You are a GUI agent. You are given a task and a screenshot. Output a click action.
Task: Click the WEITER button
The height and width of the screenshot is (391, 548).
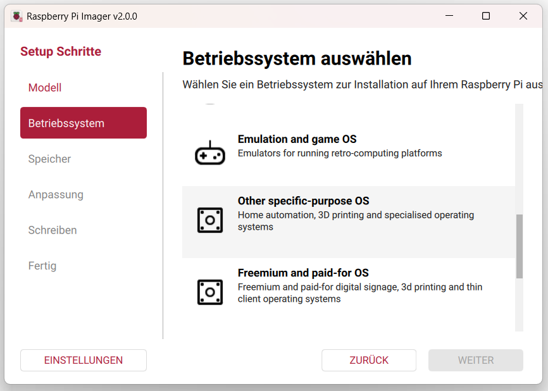click(x=475, y=360)
